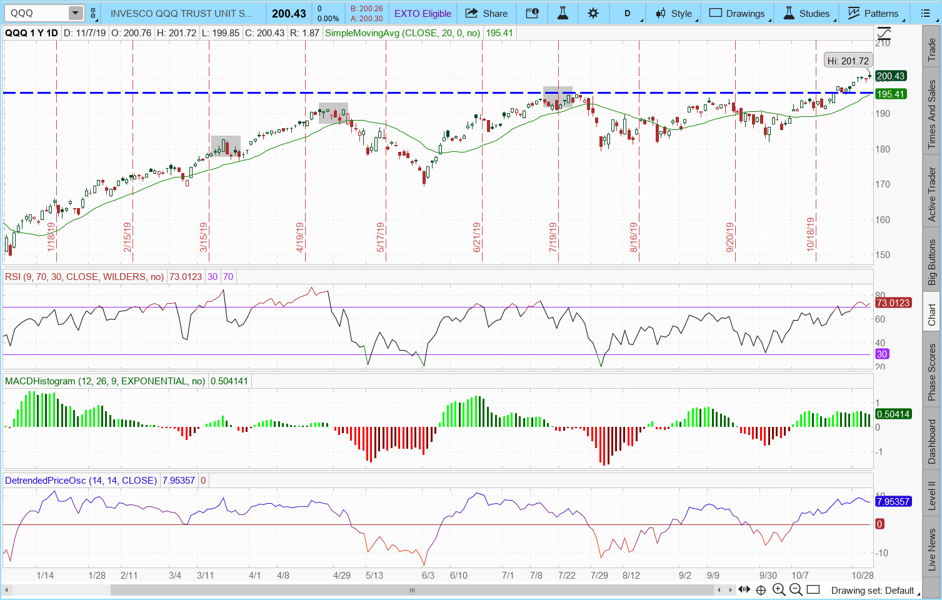Click the crosshair pan icon at bottom
This screenshot has width=942, height=600.
click(761, 589)
